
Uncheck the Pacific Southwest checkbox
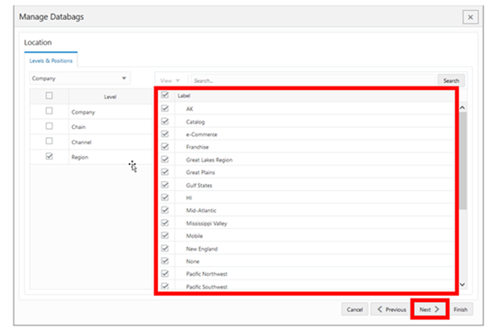(165, 286)
